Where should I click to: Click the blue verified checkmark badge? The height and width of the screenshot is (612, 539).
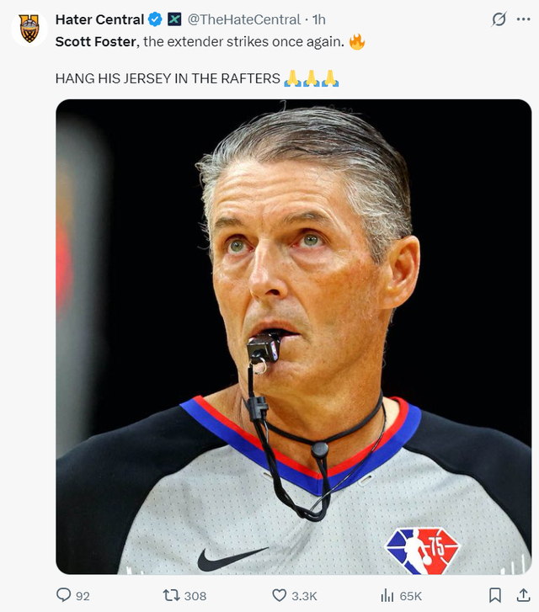pos(156,19)
